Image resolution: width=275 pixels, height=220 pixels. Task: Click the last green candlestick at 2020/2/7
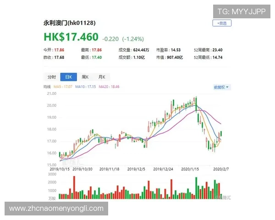pyautogui.click(x=221, y=133)
